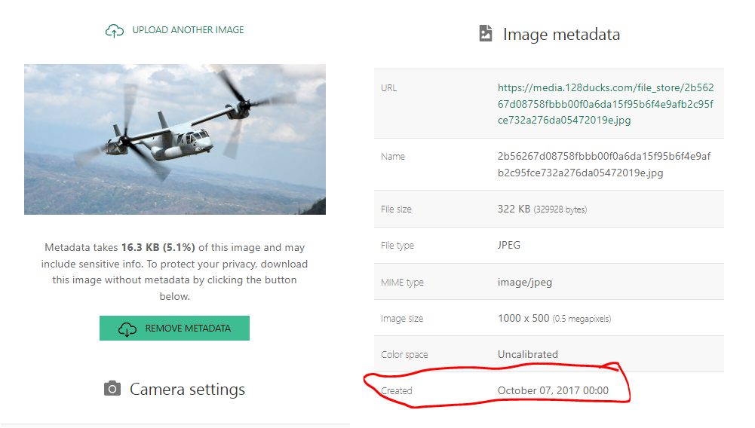Click the cloud upload icon

point(114,31)
